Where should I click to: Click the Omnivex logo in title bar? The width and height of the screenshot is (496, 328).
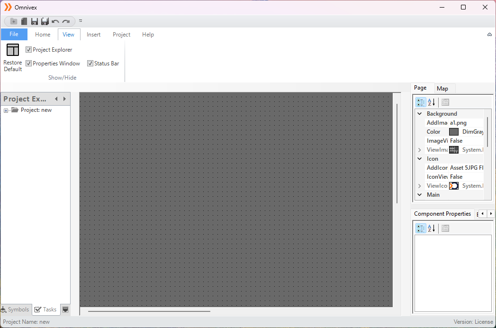8,7
